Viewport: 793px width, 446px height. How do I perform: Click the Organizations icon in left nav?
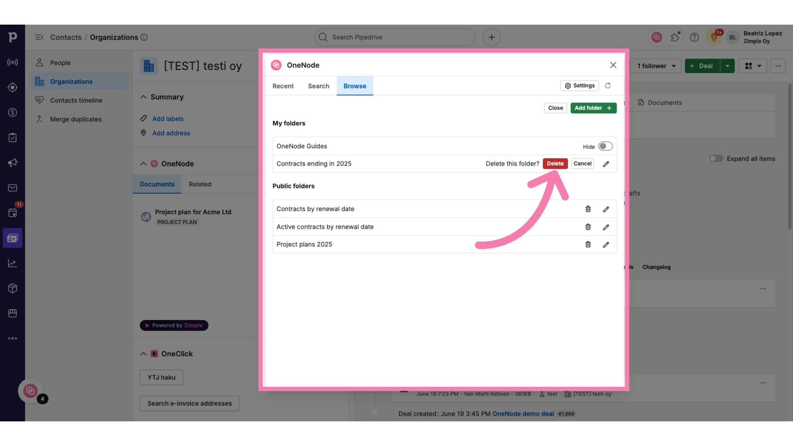39,81
